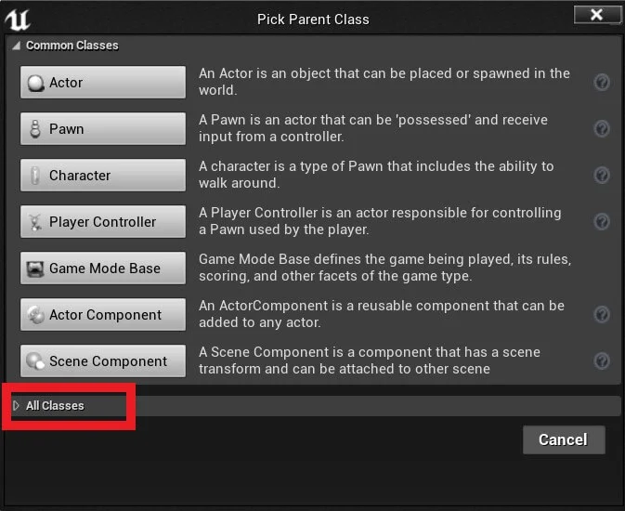Screen dimensions: 625x511
Task: Cancel the parent class selection
Action: (564, 439)
